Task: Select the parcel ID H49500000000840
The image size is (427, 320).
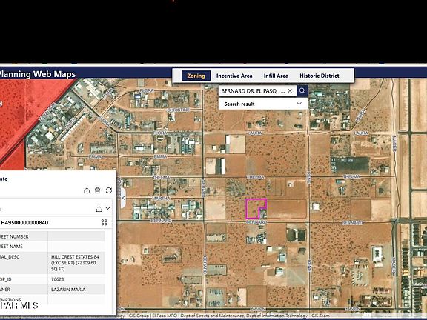Action: [x=24, y=222]
